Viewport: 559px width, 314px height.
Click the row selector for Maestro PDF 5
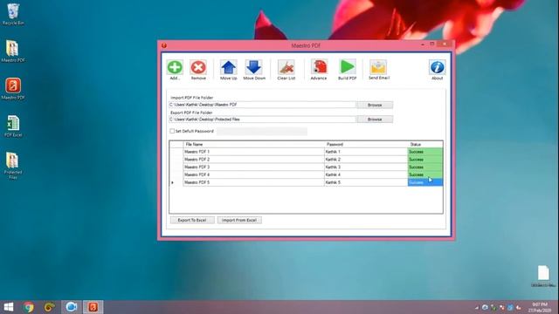point(176,182)
